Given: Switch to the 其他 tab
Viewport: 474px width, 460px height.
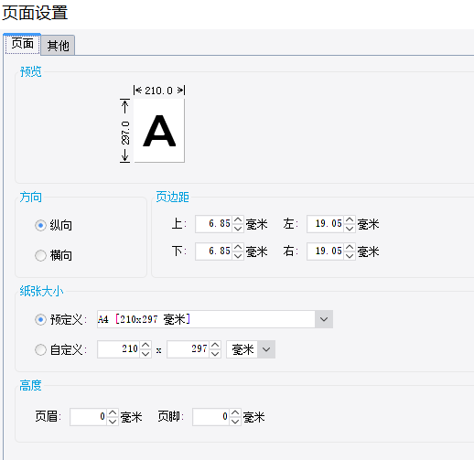Looking at the screenshot, I should coord(58,46).
